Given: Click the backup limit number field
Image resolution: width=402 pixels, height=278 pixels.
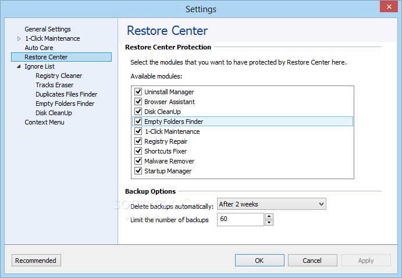Looking at the screenshot, I should click(x=240, y=220).
